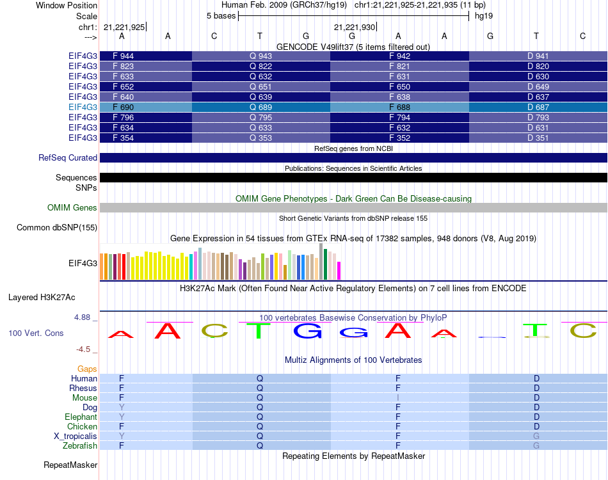The image size is (608, 480).
Task: Click the dark green GTEx expression bar
Action: [x=325, y=264]
